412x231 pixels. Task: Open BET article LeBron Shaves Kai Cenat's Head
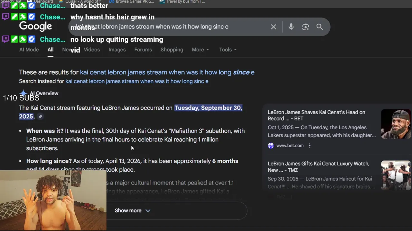316,116
